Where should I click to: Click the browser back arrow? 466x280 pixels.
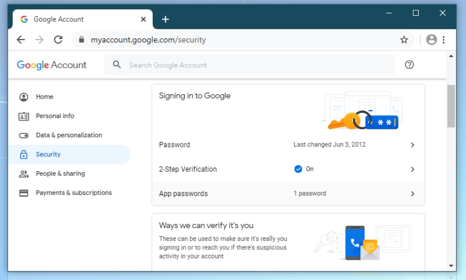point(21,40)
